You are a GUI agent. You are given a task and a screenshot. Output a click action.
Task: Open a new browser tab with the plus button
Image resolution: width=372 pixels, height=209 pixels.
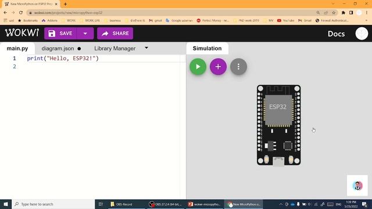(x=65, y=4)
